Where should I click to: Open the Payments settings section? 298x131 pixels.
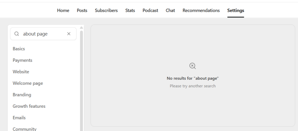(x=22, y=60)
